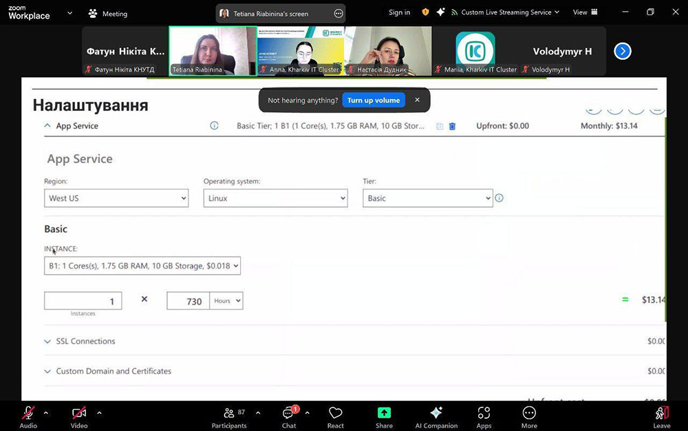Open the Tier dropdown showing Basic
This screenshot has width=688, height=431.
tap(428, 198)
